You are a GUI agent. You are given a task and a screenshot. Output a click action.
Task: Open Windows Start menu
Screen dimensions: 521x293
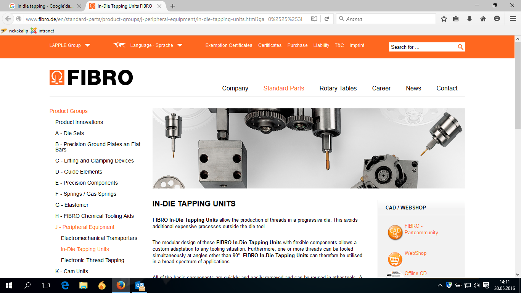point(9,285)
